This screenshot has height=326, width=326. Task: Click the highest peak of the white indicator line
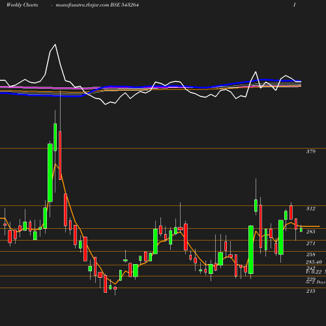click(55, 44)
